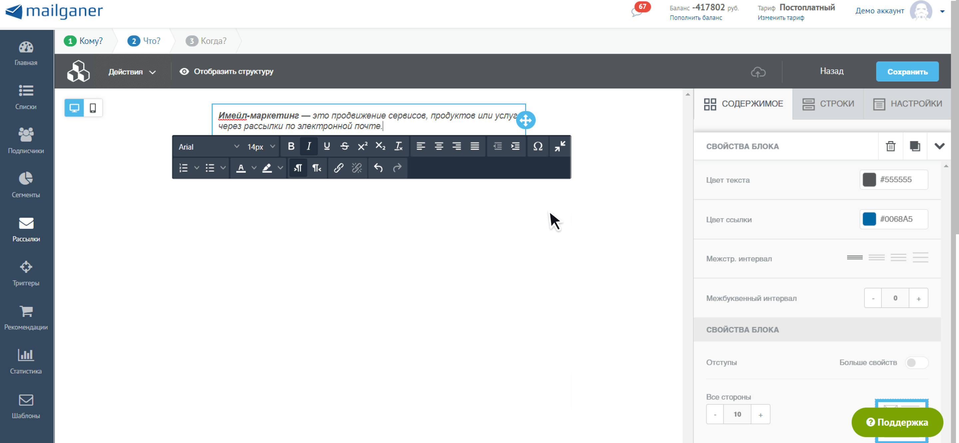Image resolution: width=959 pixels, height=443 pixels.
Task: Switch to the СТРОКИ tab
Action: [828, 104]
